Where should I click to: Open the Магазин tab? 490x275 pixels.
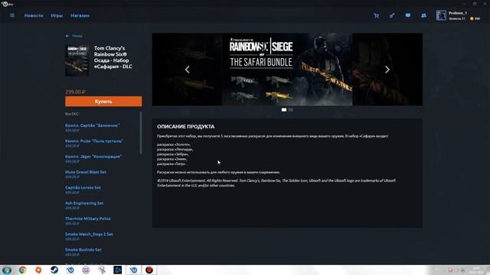[80, 15]
